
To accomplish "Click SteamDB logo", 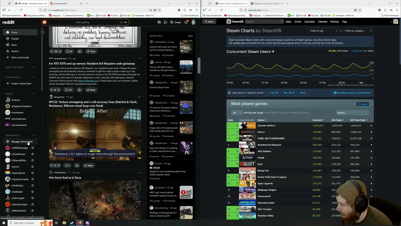I will [235, 22].
